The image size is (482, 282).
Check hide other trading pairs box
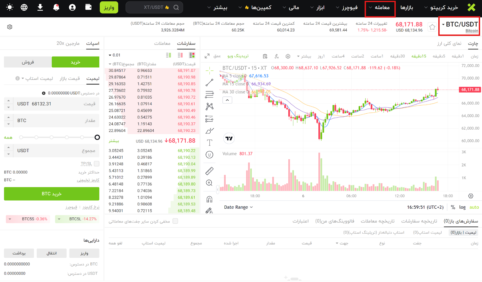(x=175, y=221)
